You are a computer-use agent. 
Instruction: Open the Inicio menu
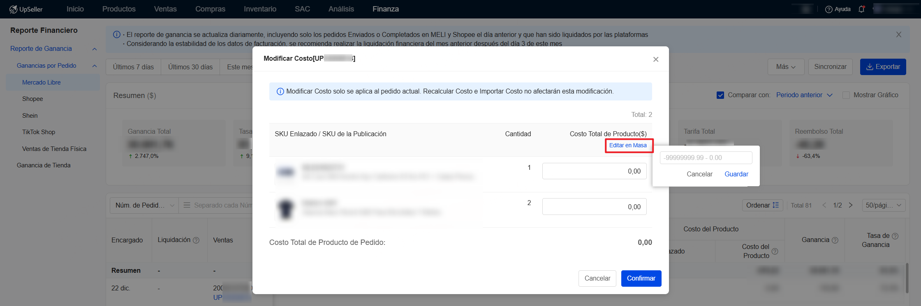click(75, 9)
